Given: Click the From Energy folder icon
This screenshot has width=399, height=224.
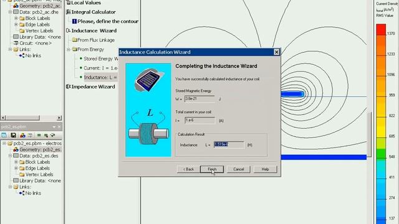Looking at the screenshot, I should pos(74,49).
